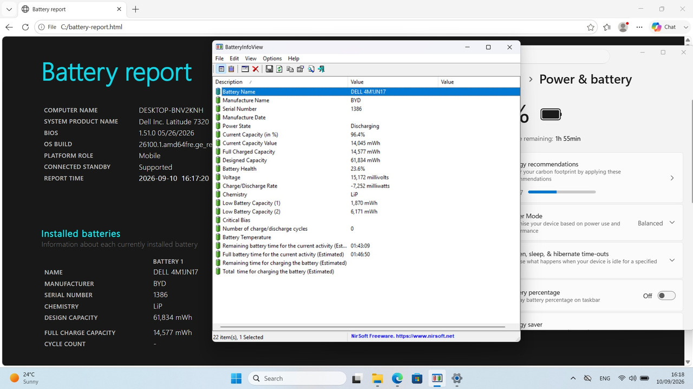Copy selected items using toolbar copy icon

tap(290, 69)
